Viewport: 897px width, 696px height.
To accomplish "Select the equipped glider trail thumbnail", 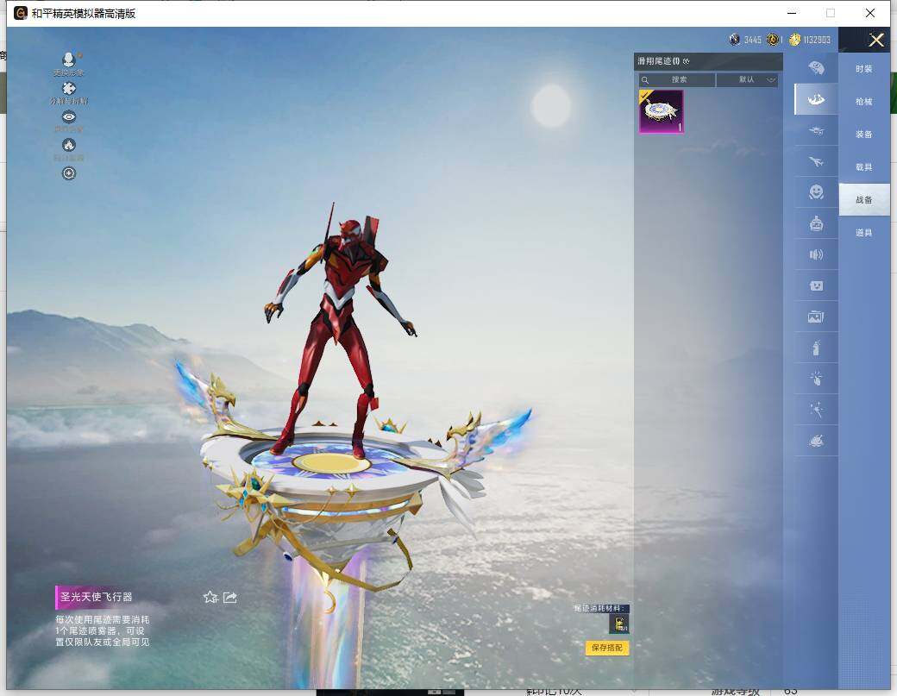I will [x=662, y=112].
